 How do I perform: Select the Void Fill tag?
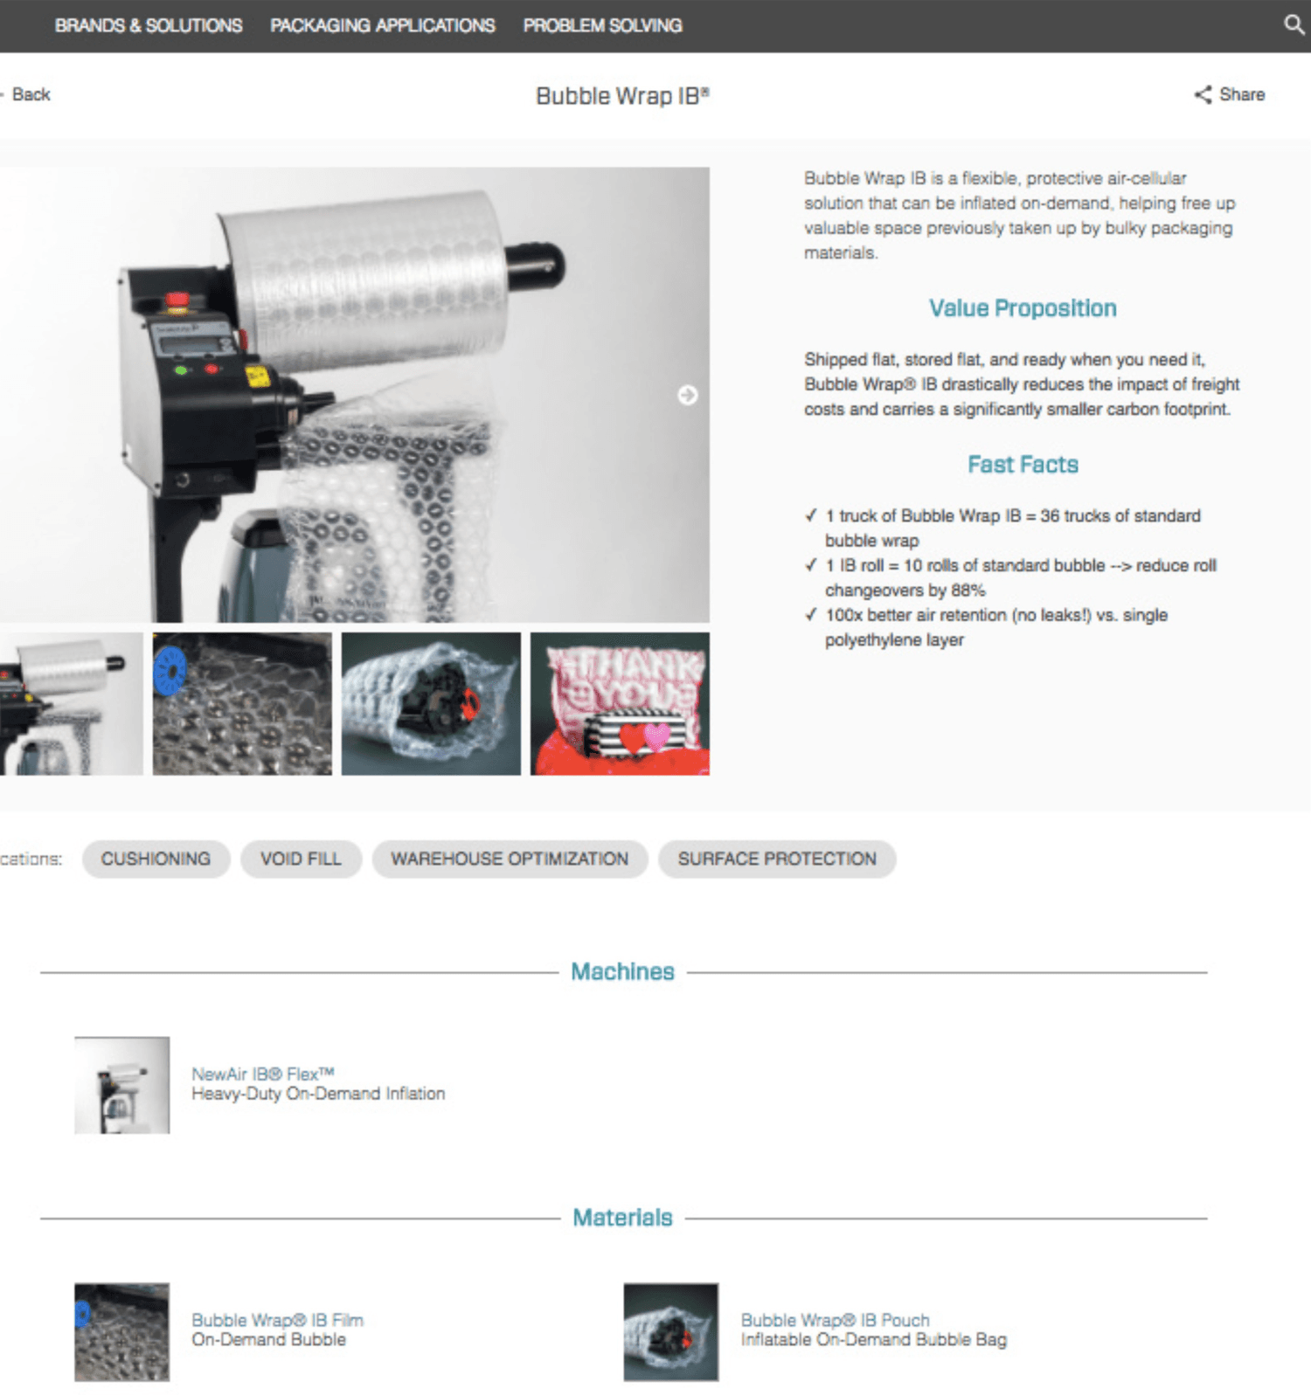[x=301, y=859]
